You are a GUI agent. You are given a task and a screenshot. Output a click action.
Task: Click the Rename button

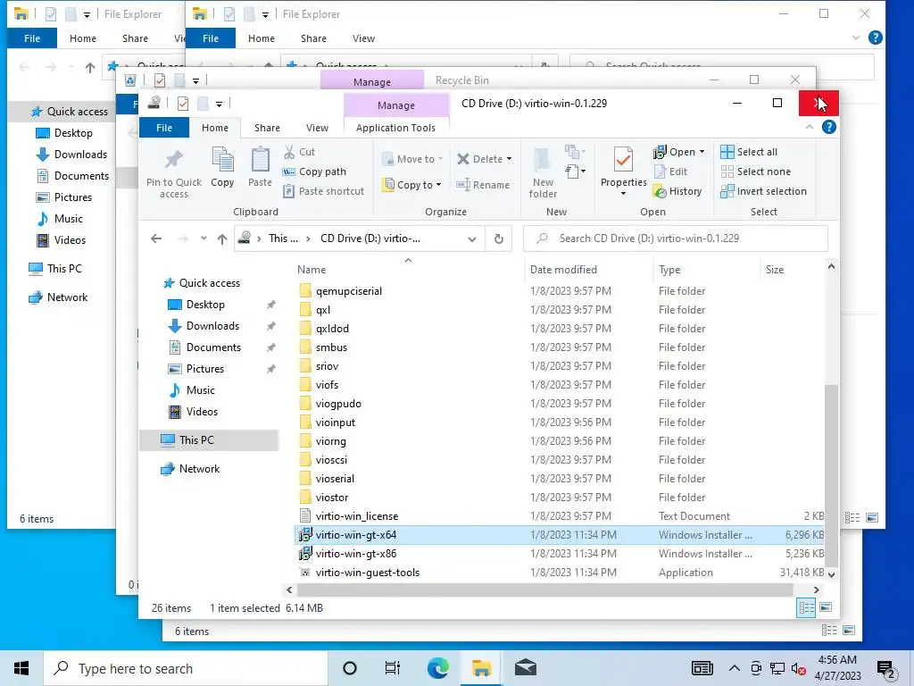point(483,185)
